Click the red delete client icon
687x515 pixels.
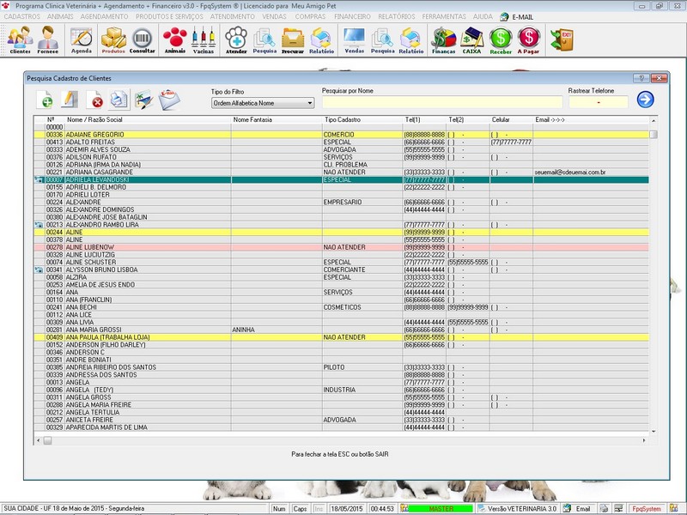point(96,101)
